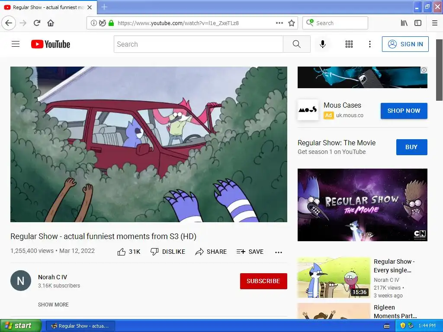Click the Mous Cases ad banner image

click(362, 77)
